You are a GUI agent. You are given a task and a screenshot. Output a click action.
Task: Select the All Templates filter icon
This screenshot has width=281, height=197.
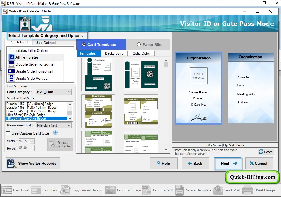pyautogui.click(x=12, y=57)
